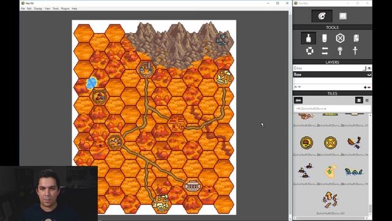Toggle visibility of the Cities layer
The height and width of the screenshot is (221, 392).
pos(369,68)
